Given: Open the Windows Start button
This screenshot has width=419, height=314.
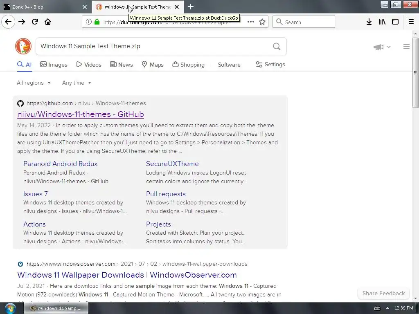Looking at the screenshot, I should click(10, 308).
